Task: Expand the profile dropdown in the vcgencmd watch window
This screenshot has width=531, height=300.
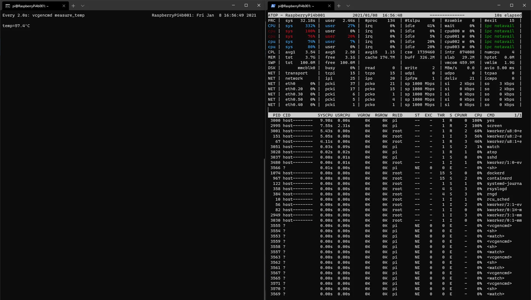Action: point(83,6)
